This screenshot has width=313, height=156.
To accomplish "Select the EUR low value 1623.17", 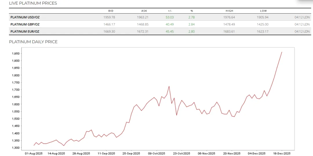I will click(x=263, y=32).
